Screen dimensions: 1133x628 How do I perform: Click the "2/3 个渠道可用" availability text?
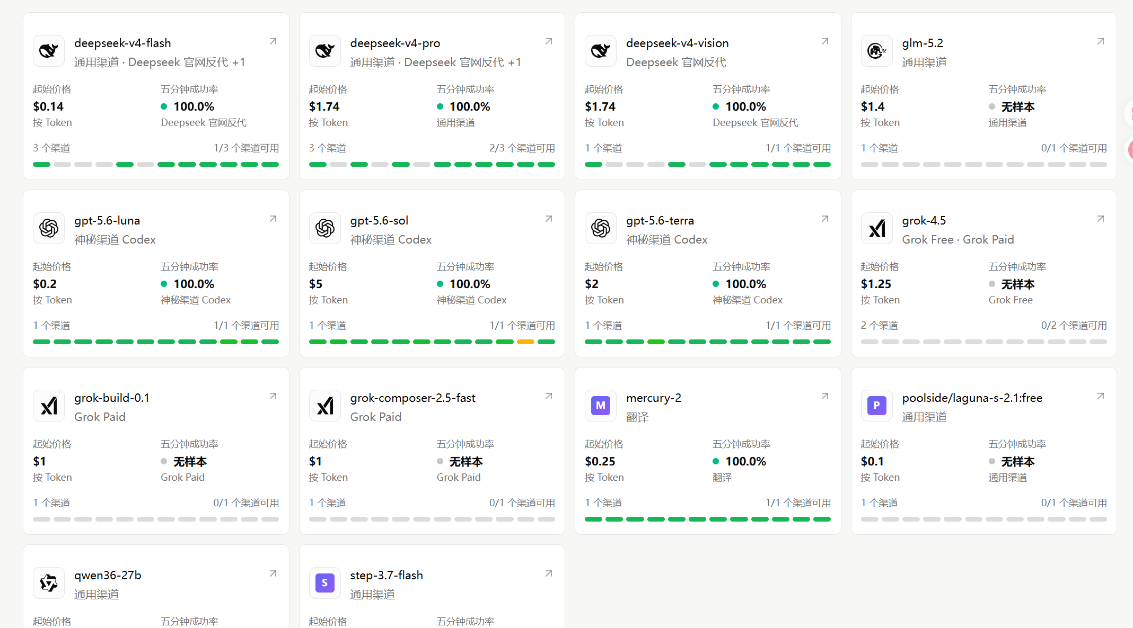coord(522,148)
